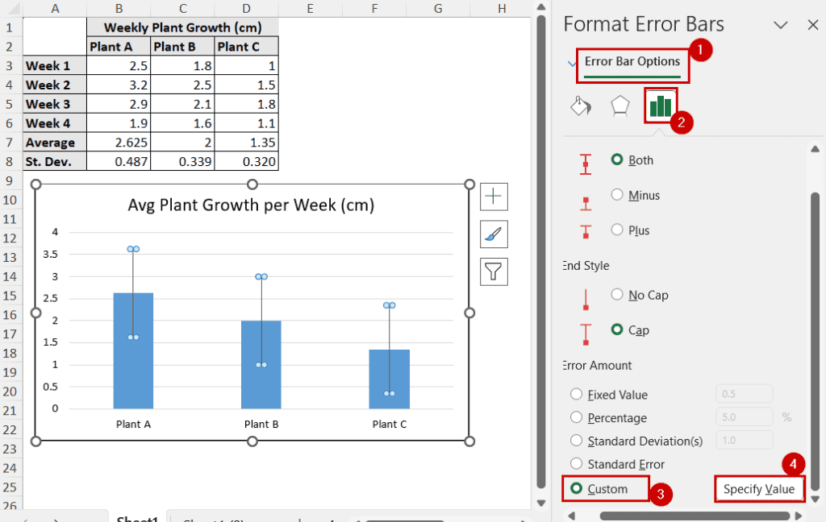Select the Plus direction option

pos(618,230)
